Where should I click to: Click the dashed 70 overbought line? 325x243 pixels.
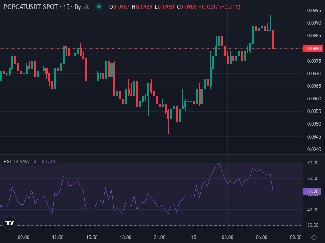pos(162,163)
